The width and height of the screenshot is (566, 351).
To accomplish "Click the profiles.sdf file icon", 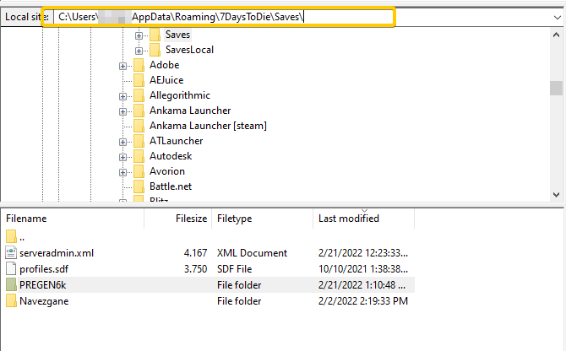I will tap(11, 269).
